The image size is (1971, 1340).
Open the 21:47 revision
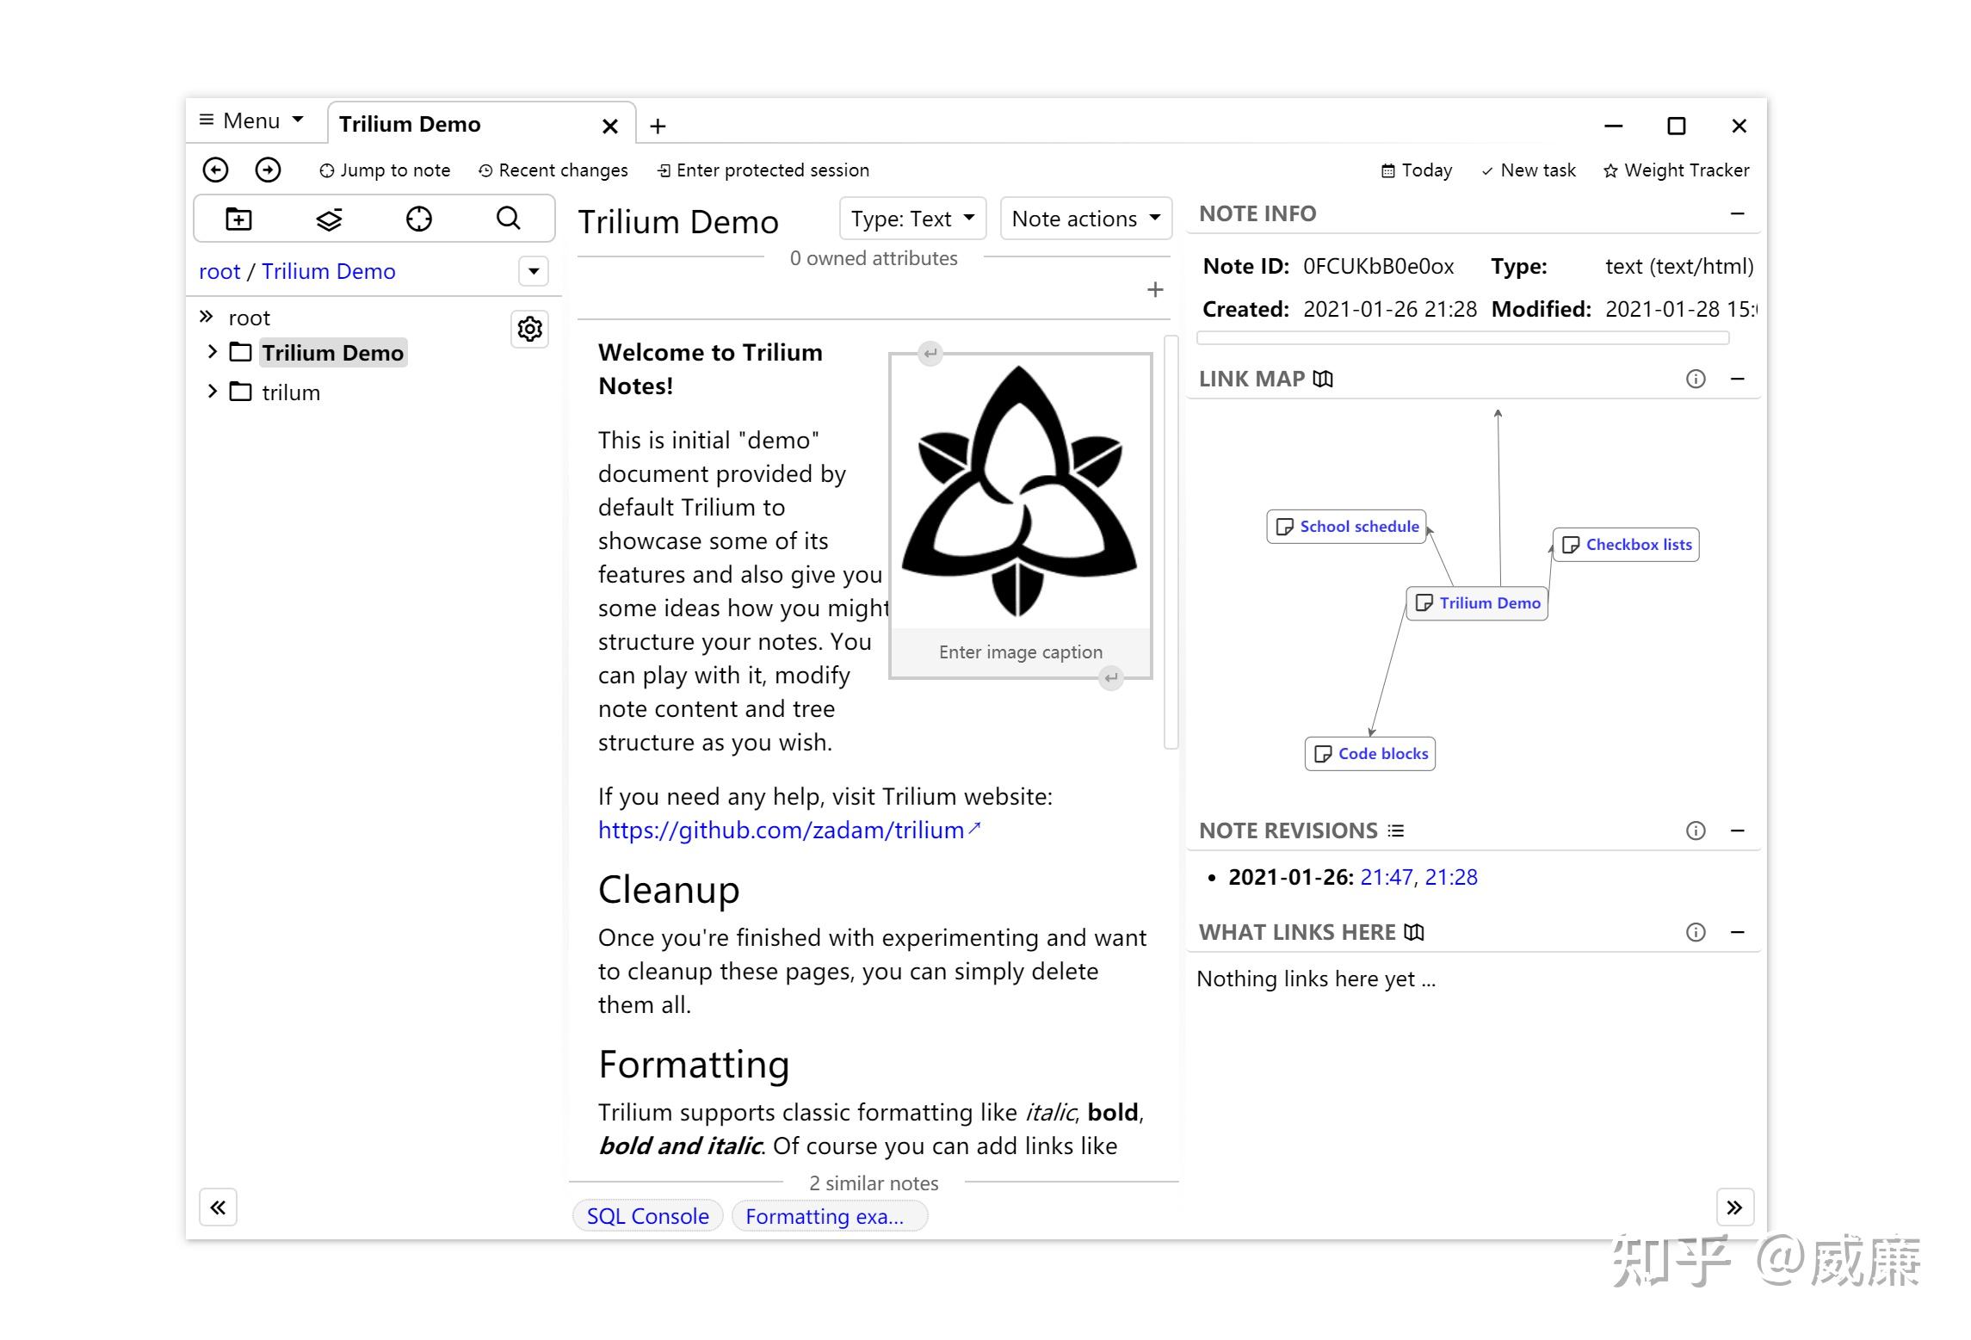click(x=1387, y=877)
